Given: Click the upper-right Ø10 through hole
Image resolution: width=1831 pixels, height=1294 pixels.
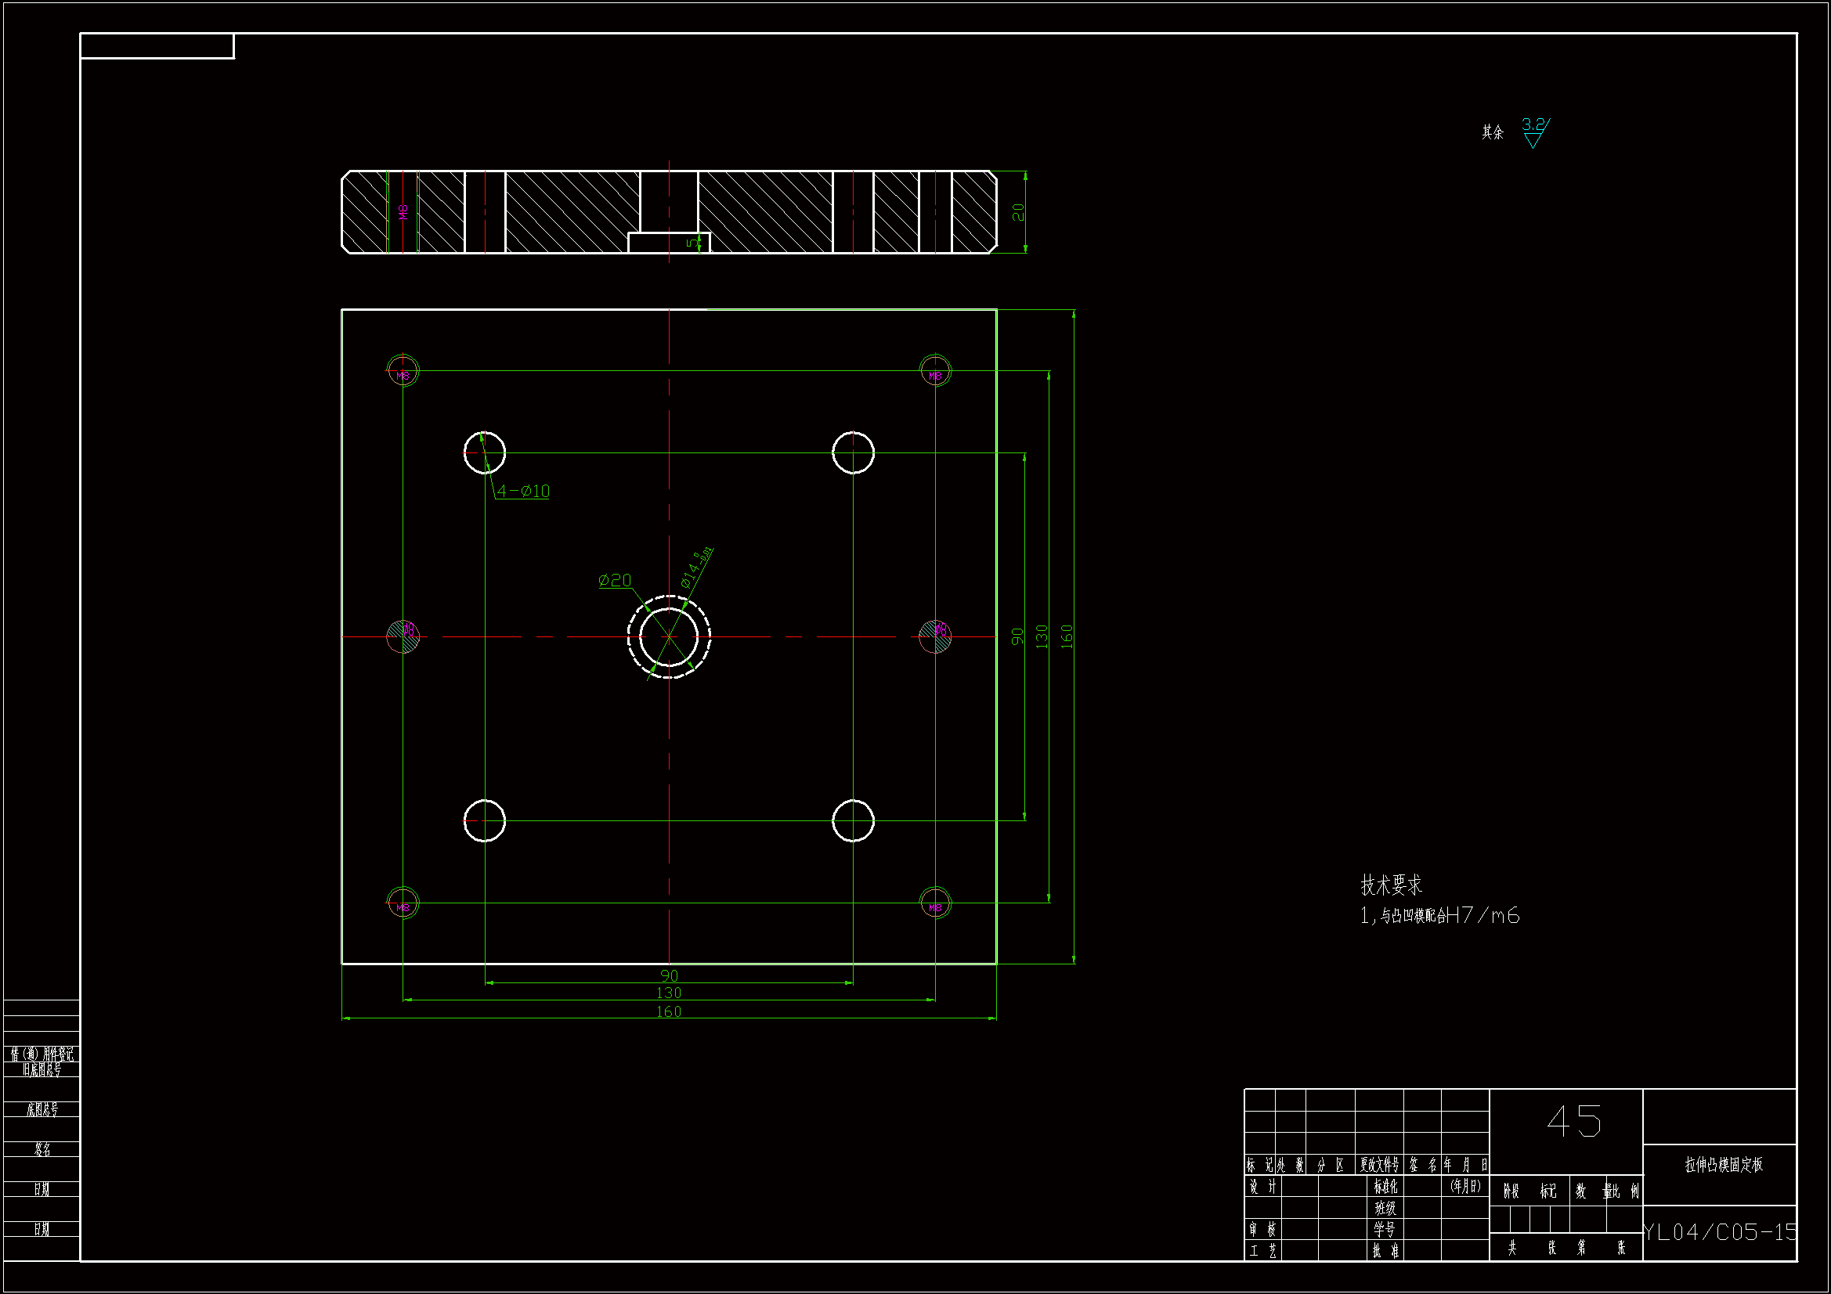Looking at the screenshot, I should 853,452.
